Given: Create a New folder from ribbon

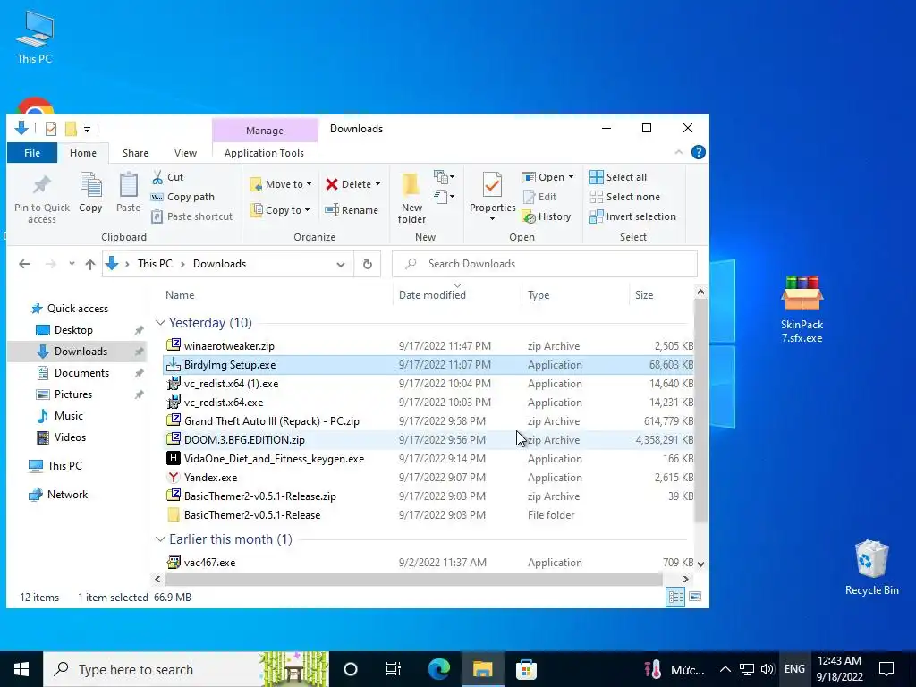Looking at the screenshot, I should (x=411, y=199).
